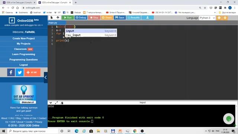Collapse the sidebar with the left chevron
This screenshot has width=238, height=134.
(x=45, y=77)
